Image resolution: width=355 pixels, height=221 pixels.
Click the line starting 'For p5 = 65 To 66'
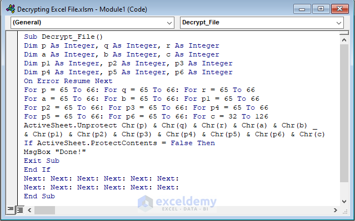146,116
